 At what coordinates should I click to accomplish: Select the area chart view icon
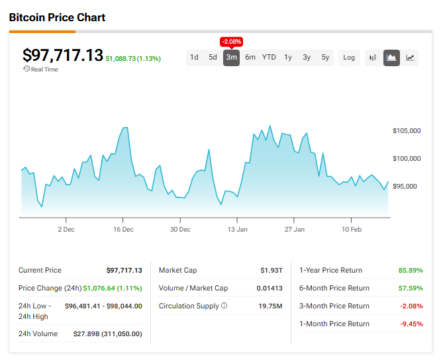(391, 58)
